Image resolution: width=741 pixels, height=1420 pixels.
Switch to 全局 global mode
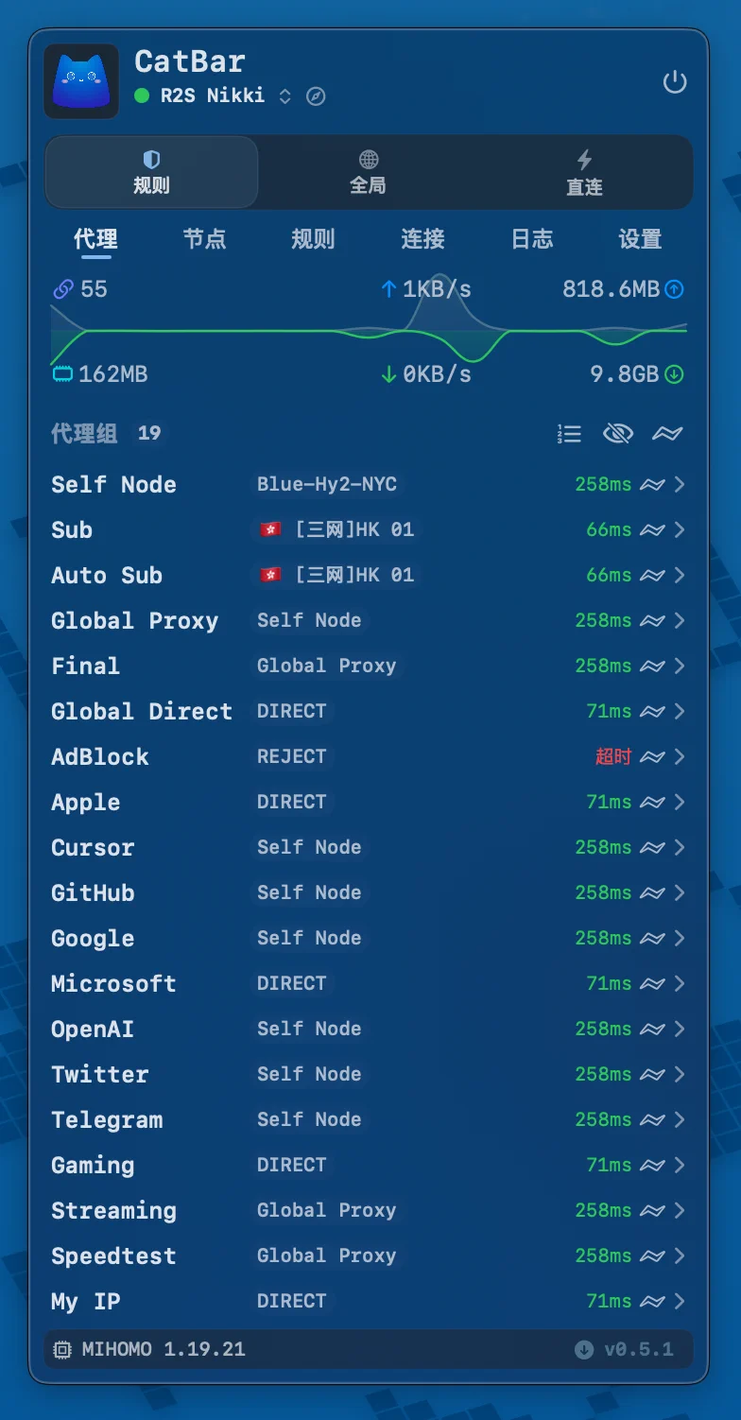[x=368, y=172]
